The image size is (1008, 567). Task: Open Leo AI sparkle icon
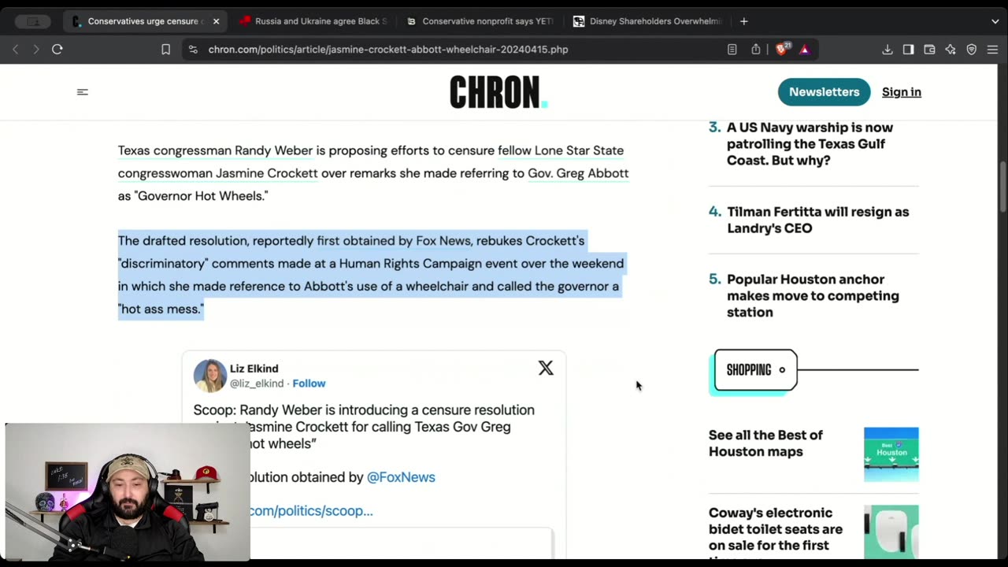click(x=951, y=49)
